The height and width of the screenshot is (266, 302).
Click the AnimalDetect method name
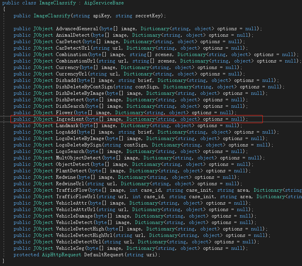[x=73, y=35]
